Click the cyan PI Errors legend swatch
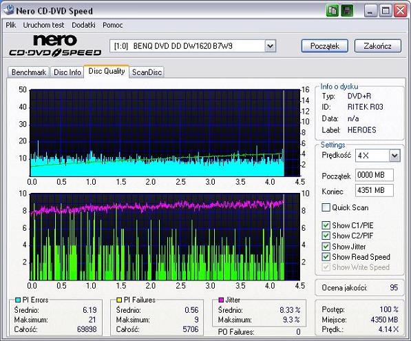The image size is (411, 341). click(x=18, y=300)
